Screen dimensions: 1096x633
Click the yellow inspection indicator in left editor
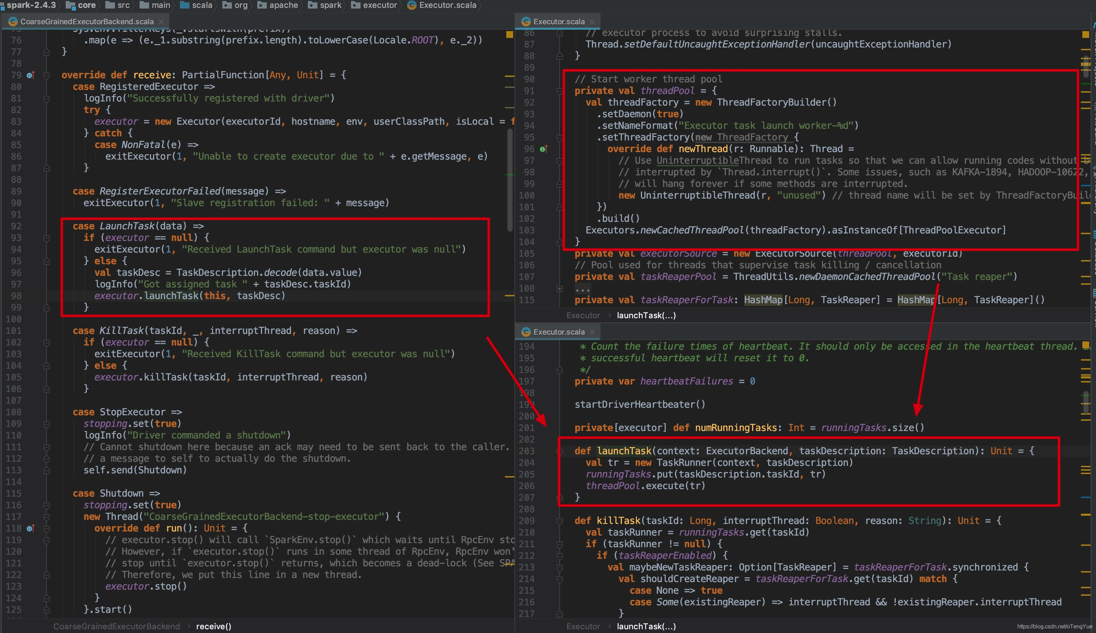point(509,34)
